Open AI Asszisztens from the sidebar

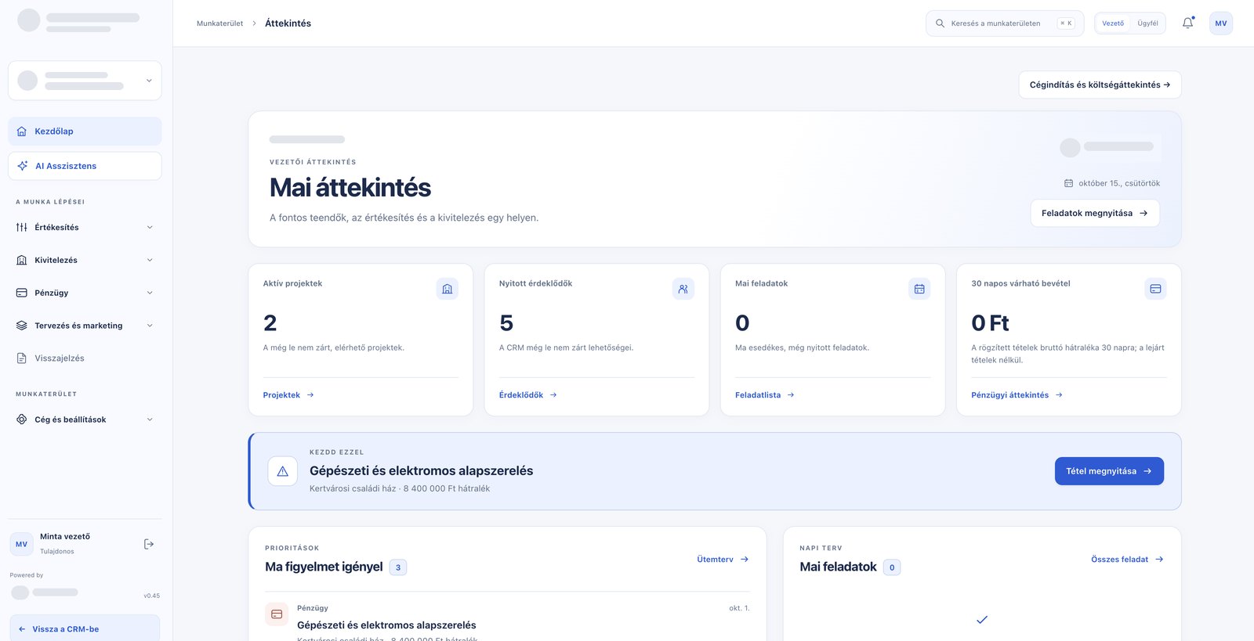click(85, 166)
